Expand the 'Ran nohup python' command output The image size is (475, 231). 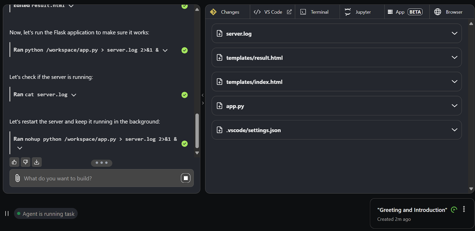tap(20, 148)
